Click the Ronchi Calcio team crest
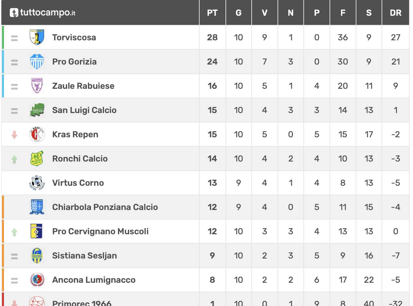The width and height of the screenshot is (413, 306). 37,159
